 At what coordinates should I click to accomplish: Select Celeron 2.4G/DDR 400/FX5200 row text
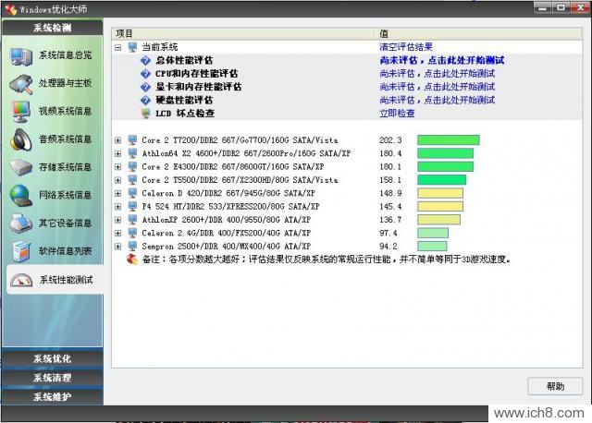pyautogui.click(x=226, y=234)
